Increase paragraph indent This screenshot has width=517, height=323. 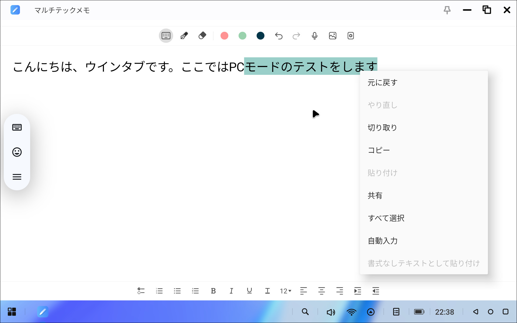coord(358,291)
